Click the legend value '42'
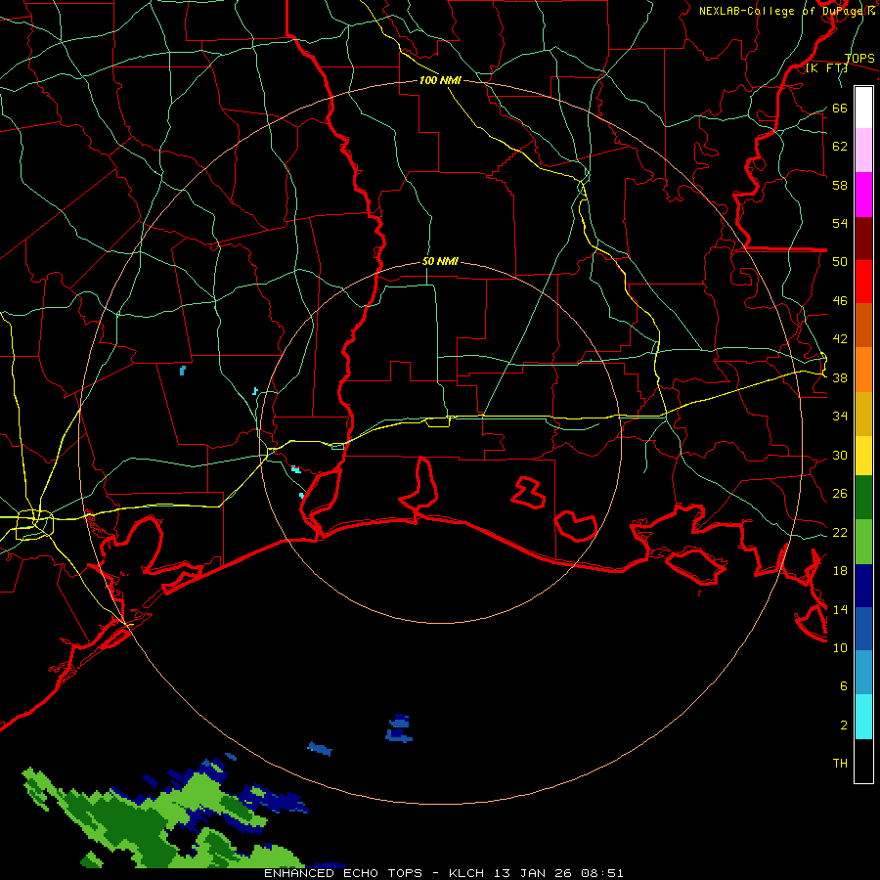The height and width of the screenshot is (880, 880). pos(840,339)
